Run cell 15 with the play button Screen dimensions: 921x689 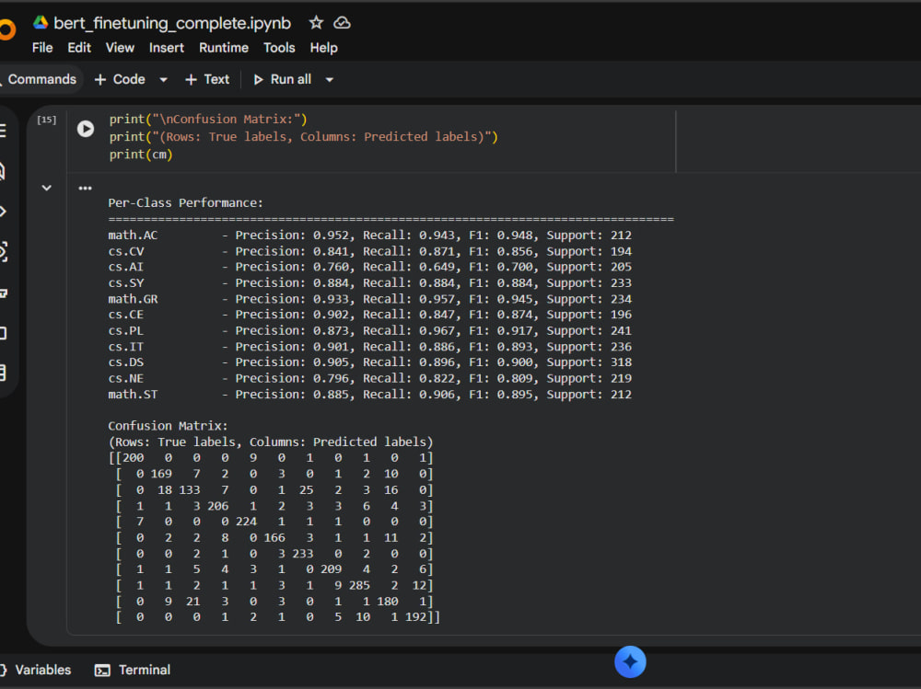[x=86, y=129]
